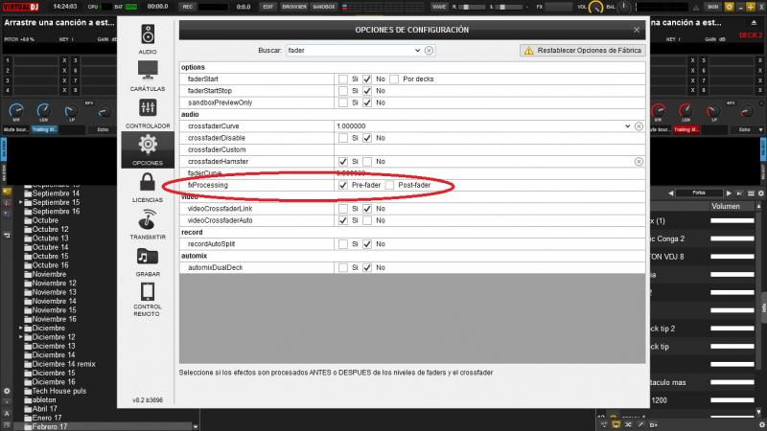
Task: Click the VirtualDJ logo at top left
Action: (20, 7)
